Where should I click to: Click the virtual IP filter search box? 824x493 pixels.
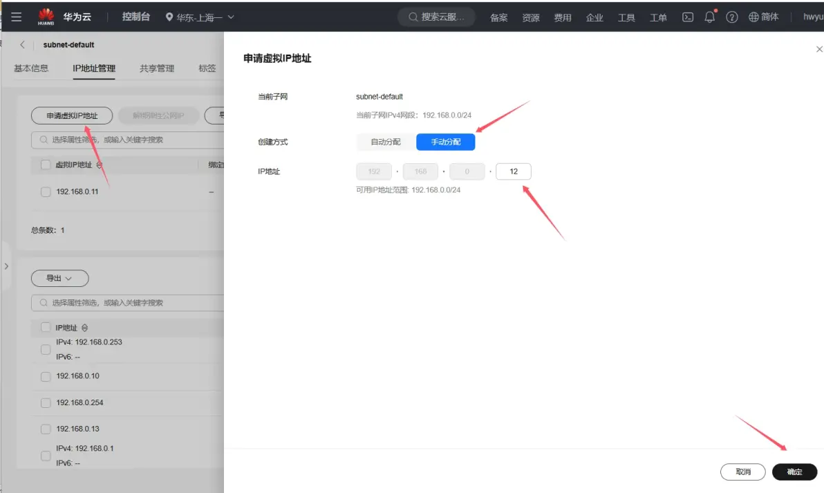[128, 140]
